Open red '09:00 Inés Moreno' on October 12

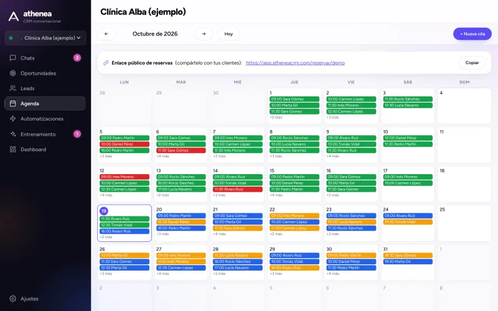125,177
